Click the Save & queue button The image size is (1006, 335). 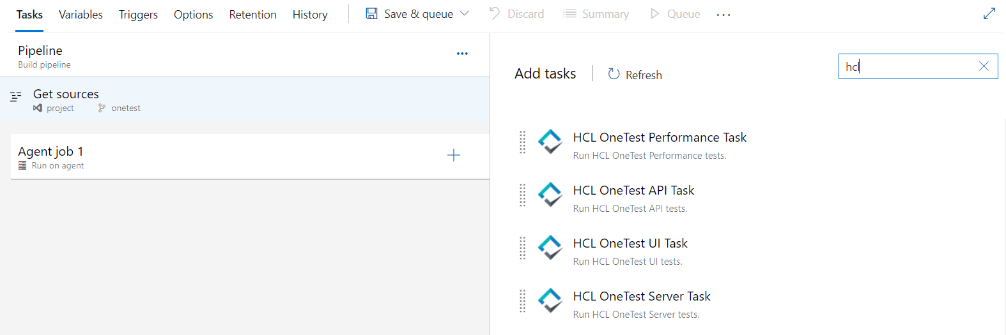410,14
